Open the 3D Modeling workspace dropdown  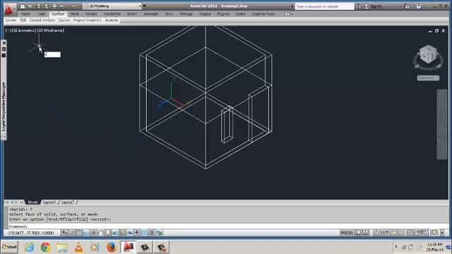[x=112, y=6]
